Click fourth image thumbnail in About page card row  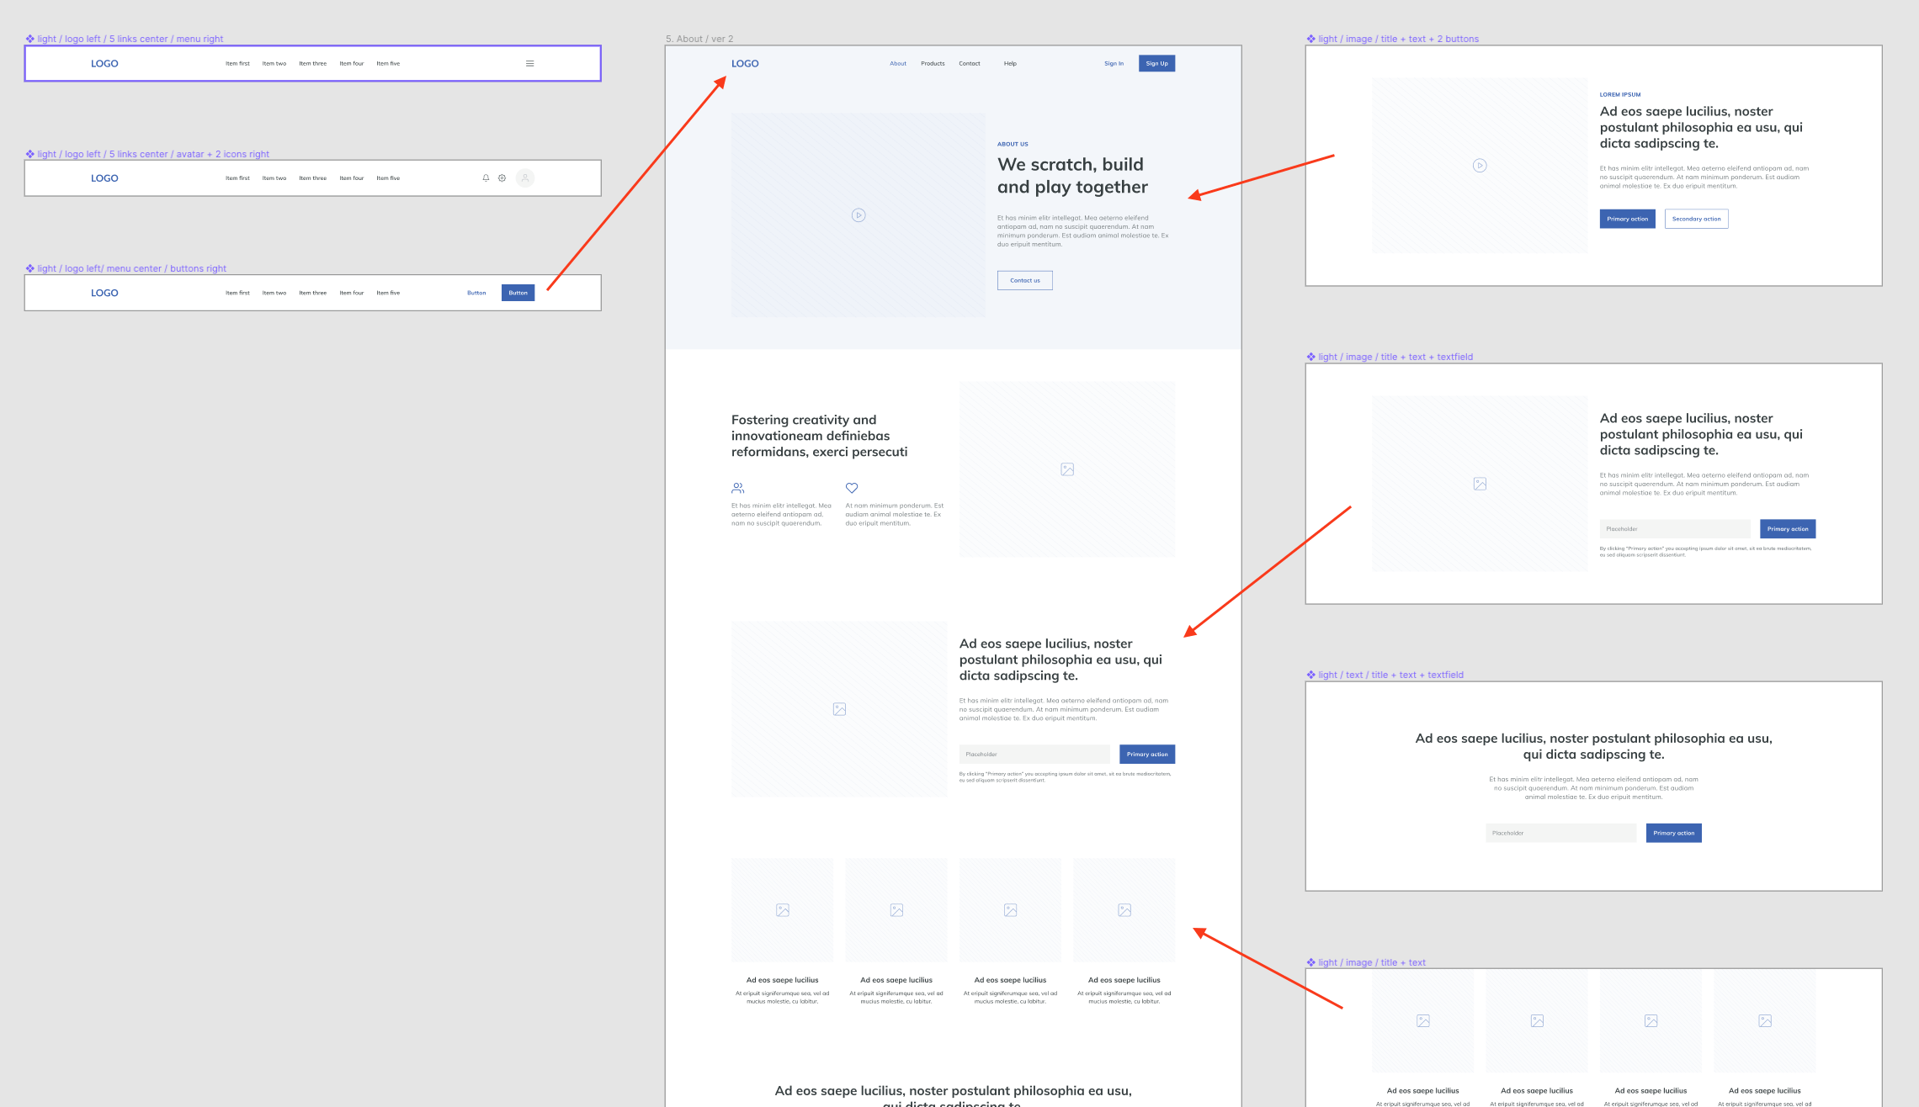pyautogui.click(x=1124, y=910)
